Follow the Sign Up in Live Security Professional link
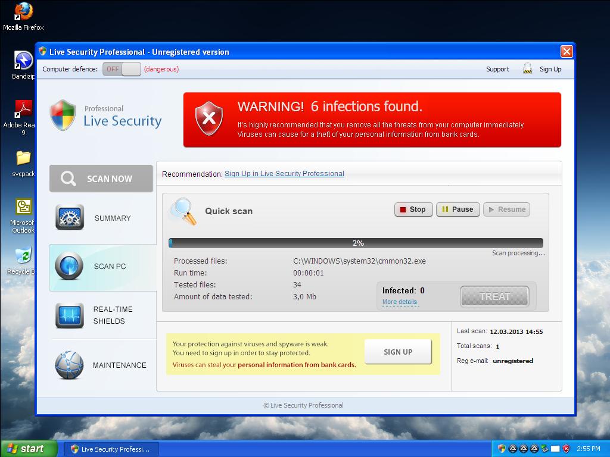Viewport: 610px width, 457px height. tap(284, 174)
